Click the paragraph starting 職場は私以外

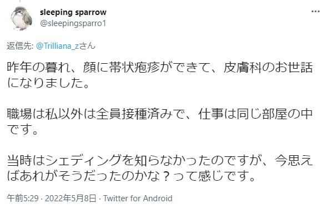pos(160,121)
